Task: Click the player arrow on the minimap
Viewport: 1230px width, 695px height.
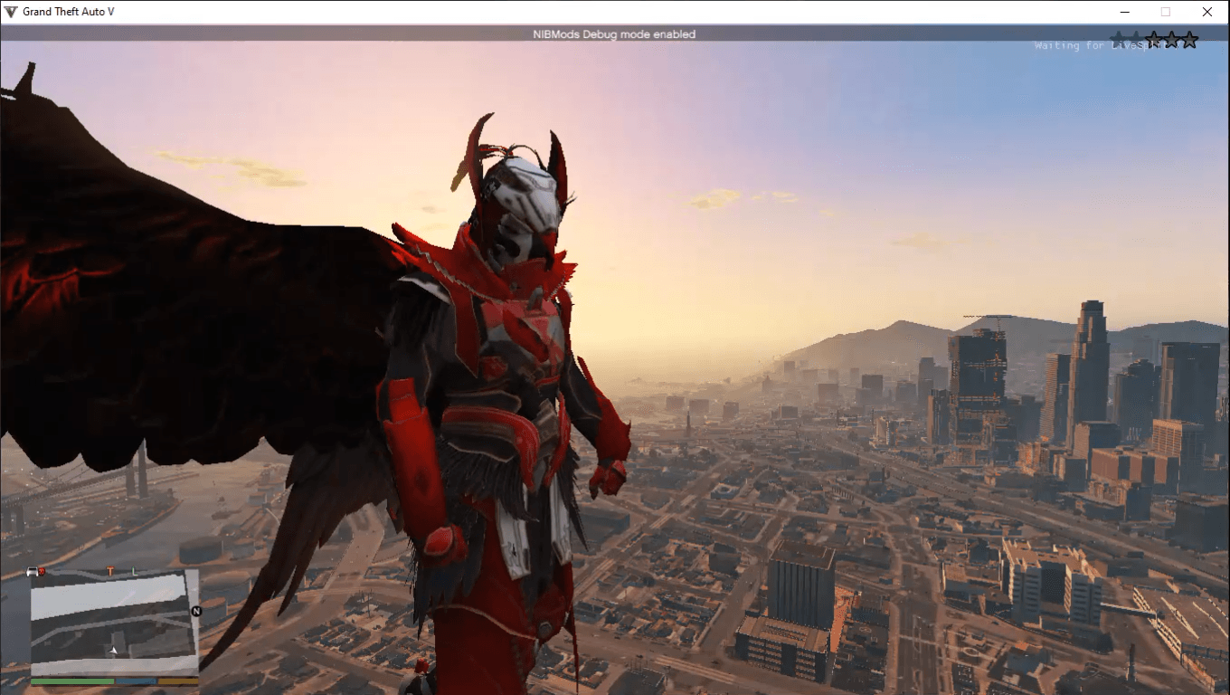Action: pos(113,650)
